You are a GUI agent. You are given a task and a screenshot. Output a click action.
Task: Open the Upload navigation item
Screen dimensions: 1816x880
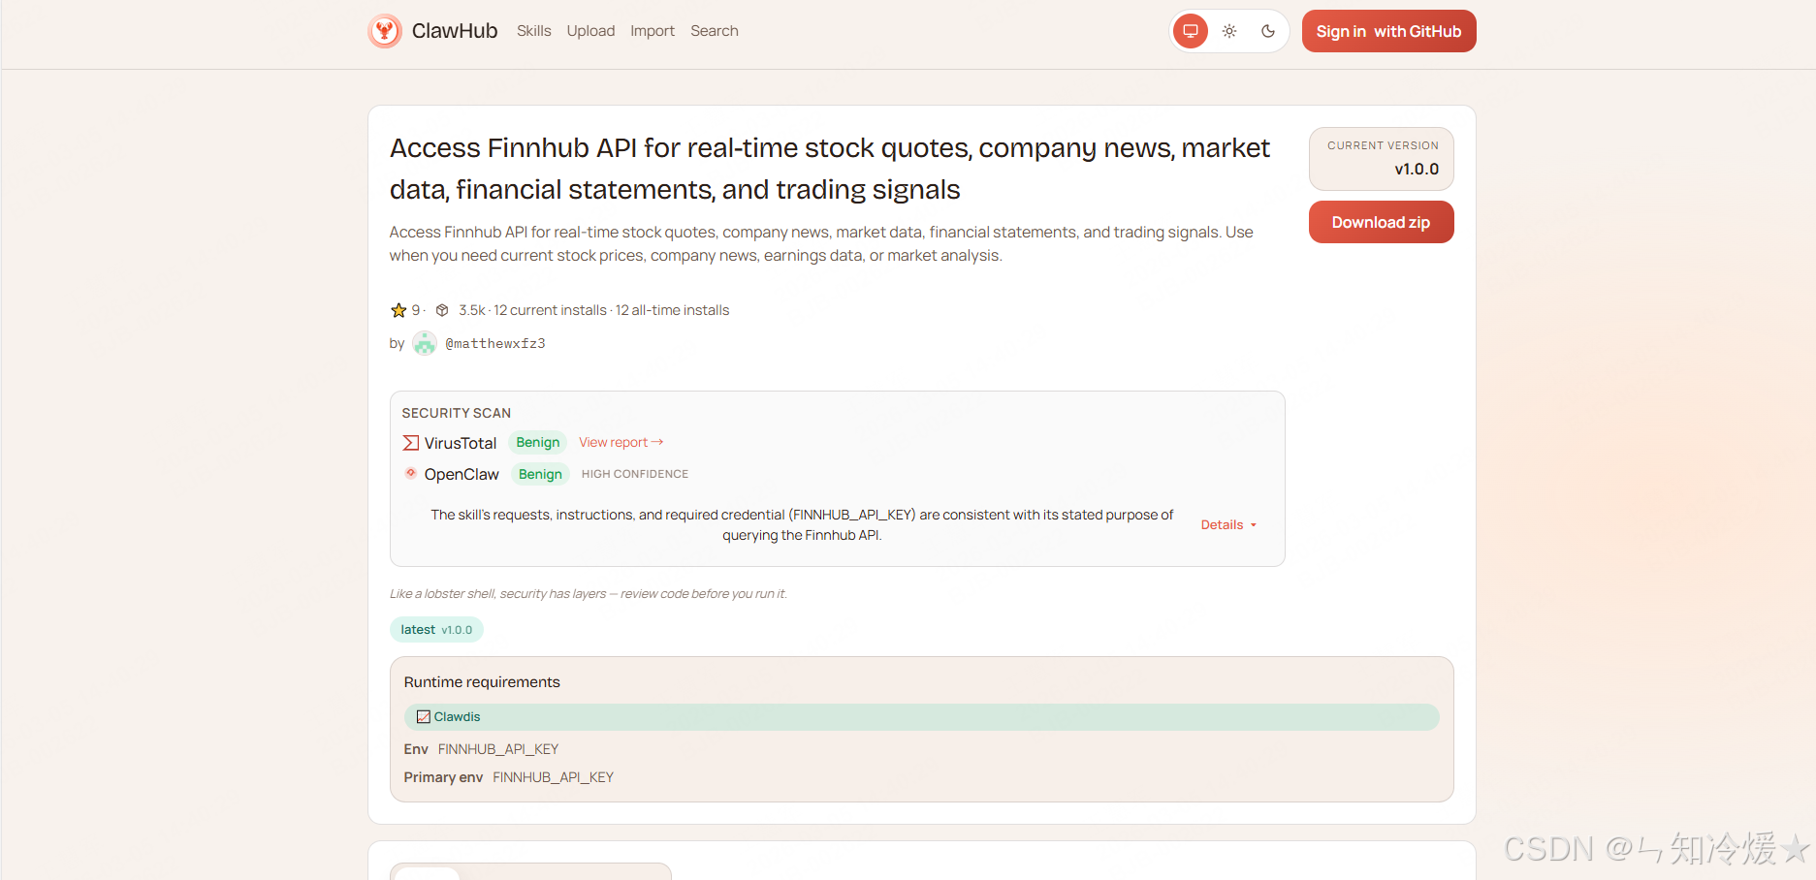pos(590,31)
